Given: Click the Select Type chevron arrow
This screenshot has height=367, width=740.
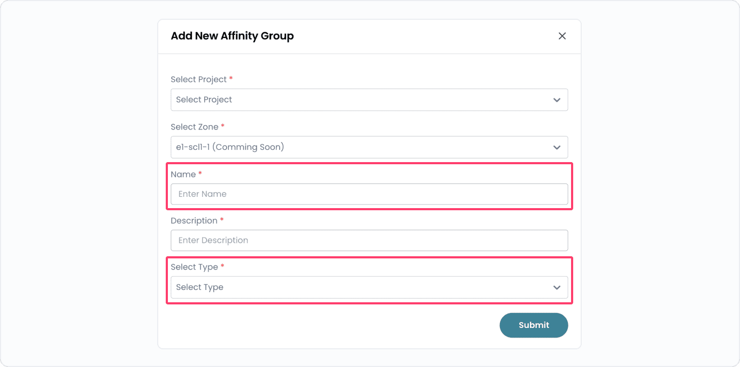Looking at the screenshot, I should point(556,287).
